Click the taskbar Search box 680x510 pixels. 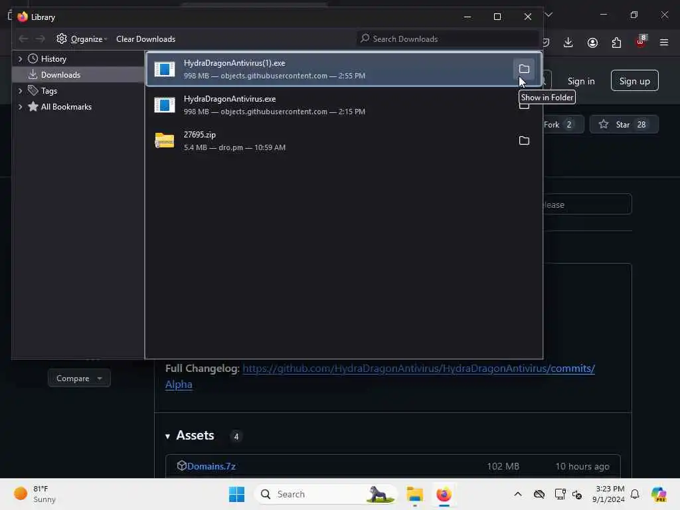pyautogui.click(x=327, y=494)
